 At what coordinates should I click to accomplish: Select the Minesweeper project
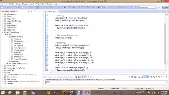click(11, 66)
